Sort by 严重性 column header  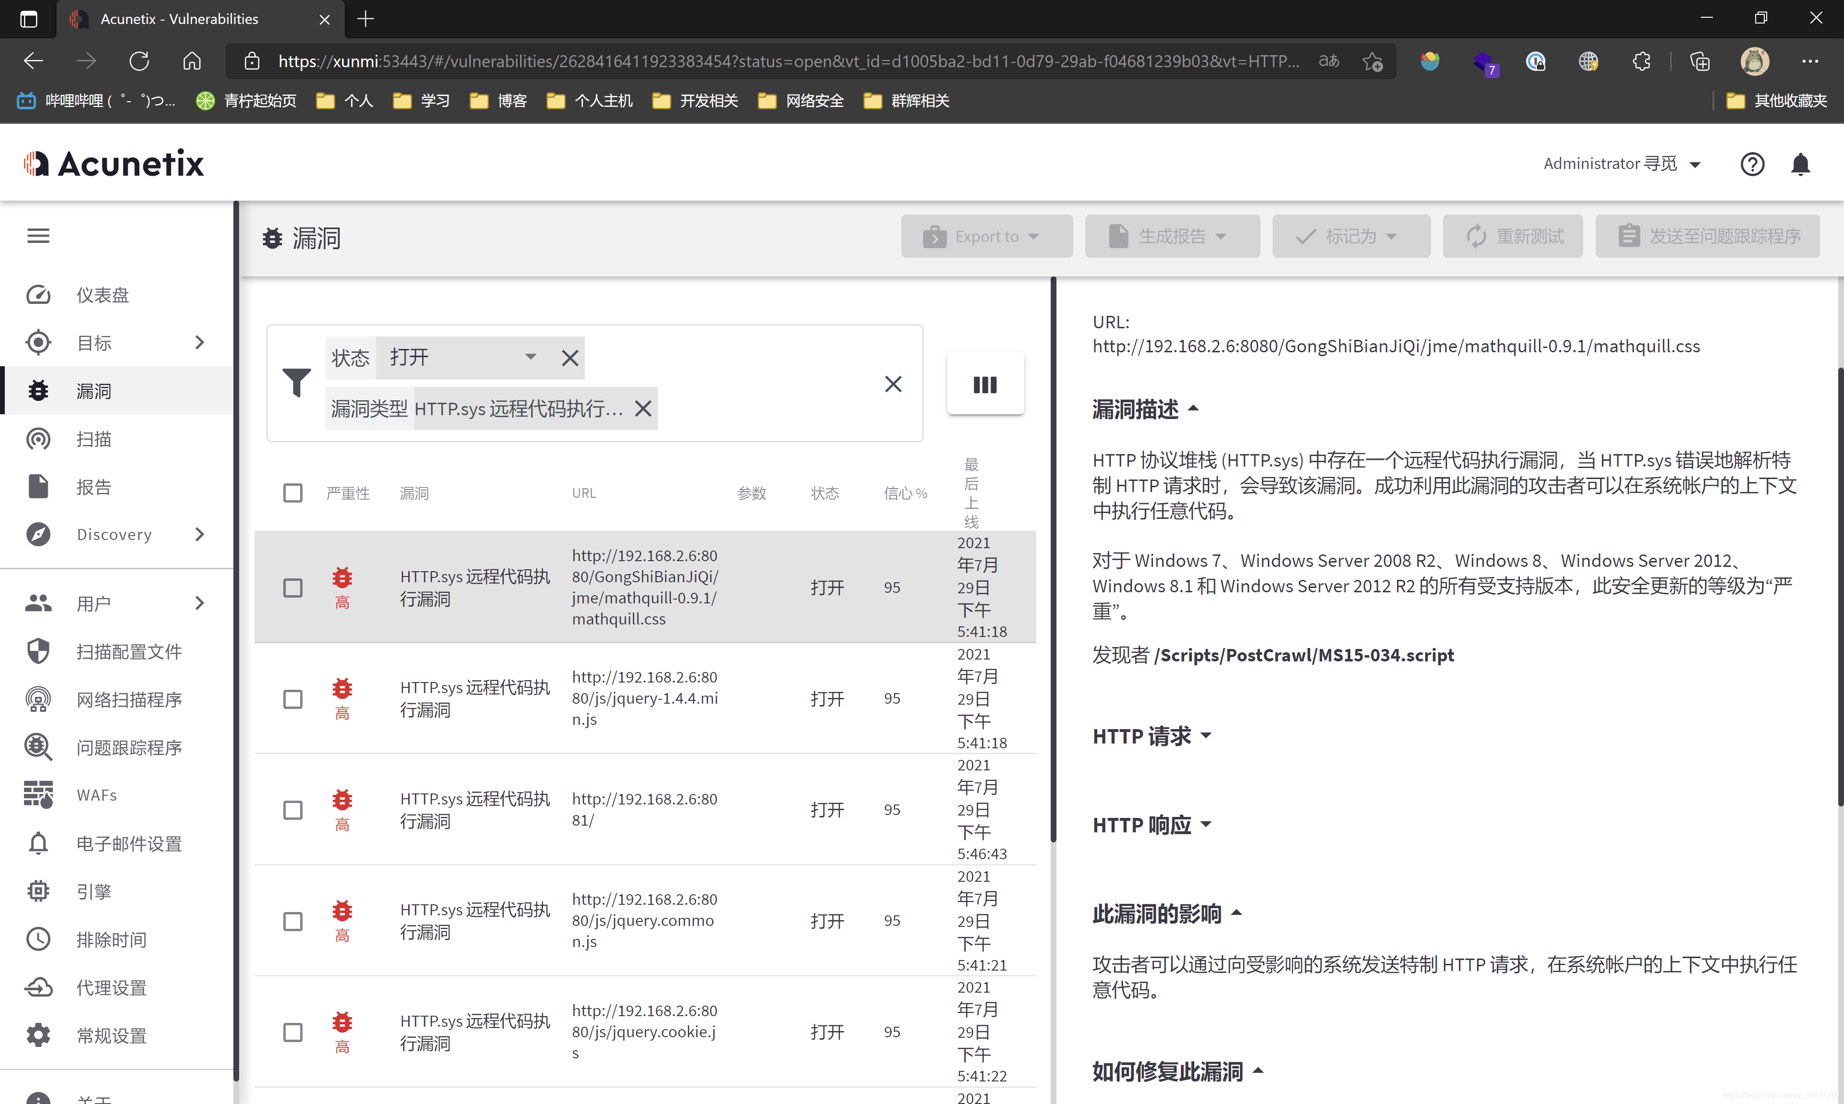348,492
